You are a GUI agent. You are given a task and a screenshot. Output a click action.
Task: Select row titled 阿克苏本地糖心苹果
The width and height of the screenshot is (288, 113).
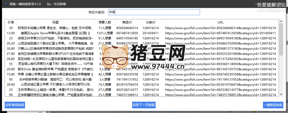(x=142, y=28)
